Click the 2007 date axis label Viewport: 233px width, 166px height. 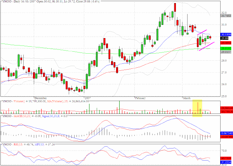[88, 98]
